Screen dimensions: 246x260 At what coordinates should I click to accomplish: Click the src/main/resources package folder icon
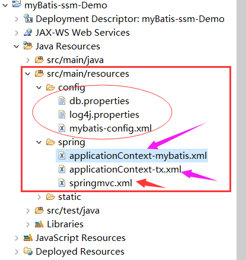pos(39,73)
